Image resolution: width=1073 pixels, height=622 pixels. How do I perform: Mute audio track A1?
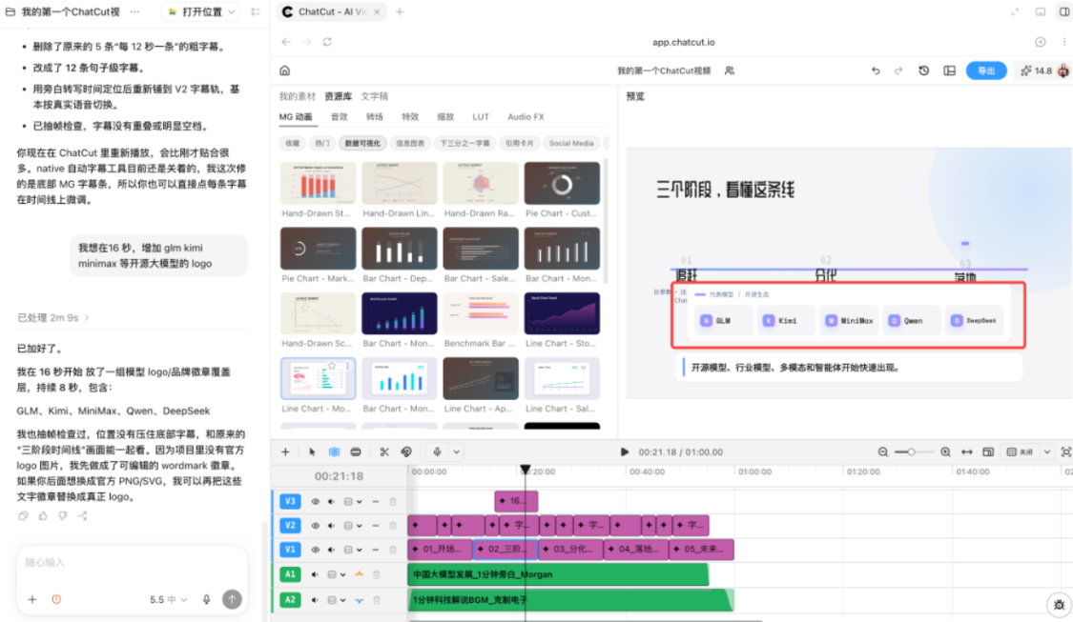(x=315, y=574)
